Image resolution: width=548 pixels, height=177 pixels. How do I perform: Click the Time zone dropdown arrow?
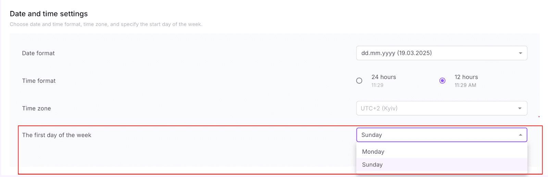(x=520, y=109)
